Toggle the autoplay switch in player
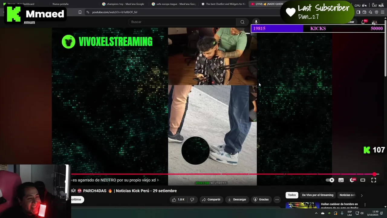 coord(330,180)
